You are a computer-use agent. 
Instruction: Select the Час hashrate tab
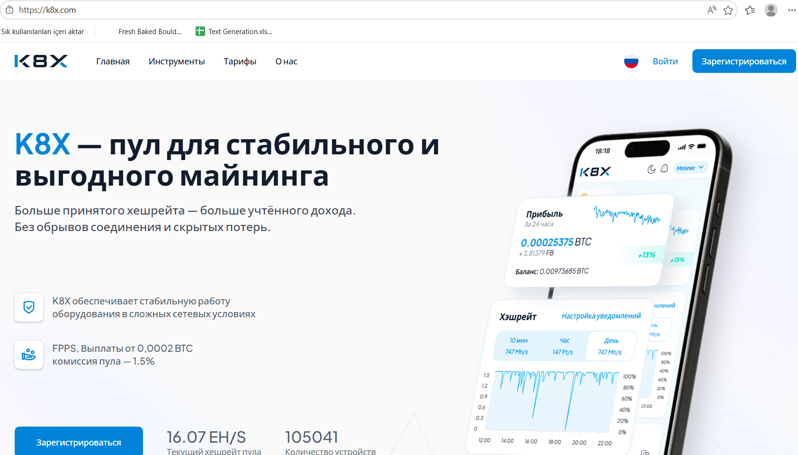(564, 346)
